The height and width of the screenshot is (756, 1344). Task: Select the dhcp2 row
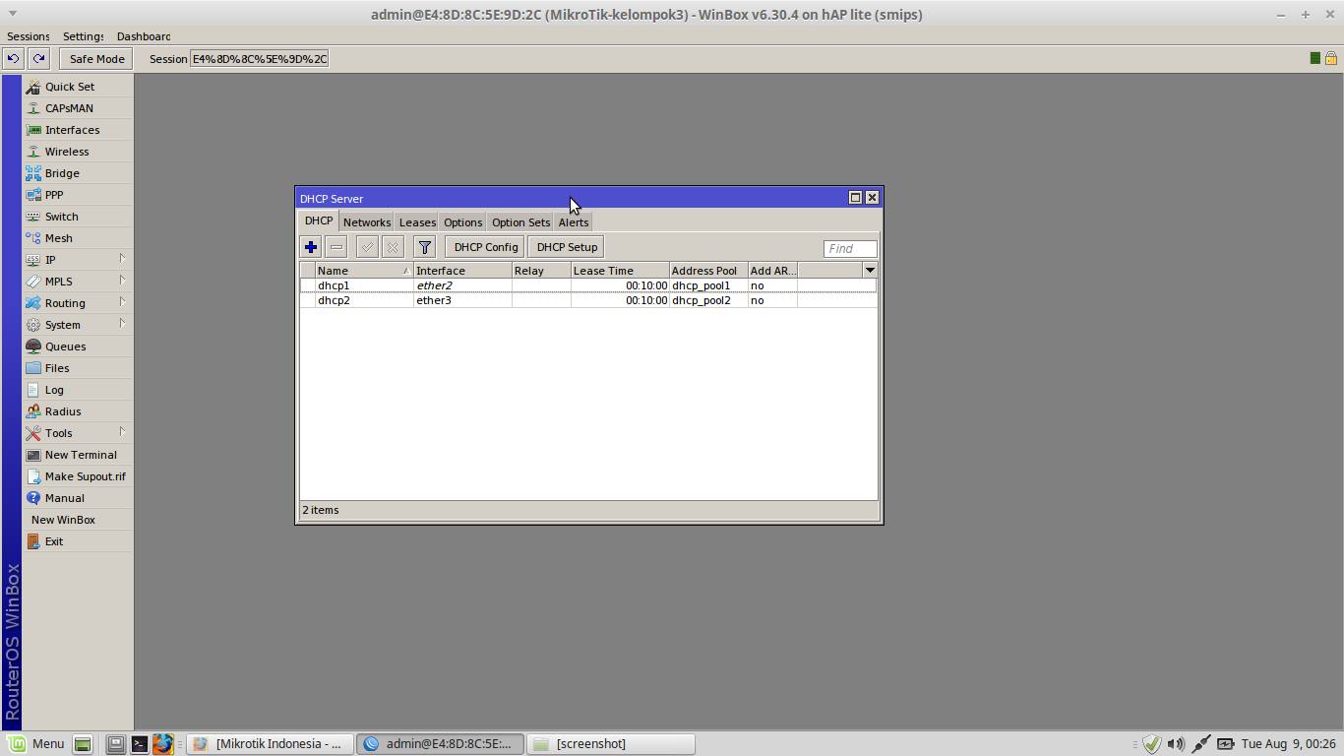click(x=588, y=300)
